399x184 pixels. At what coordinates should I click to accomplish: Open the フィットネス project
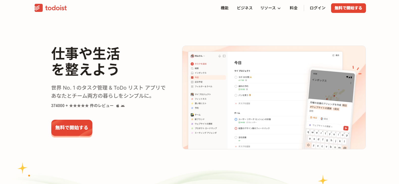pyautogui.click(x=199, y=99)
